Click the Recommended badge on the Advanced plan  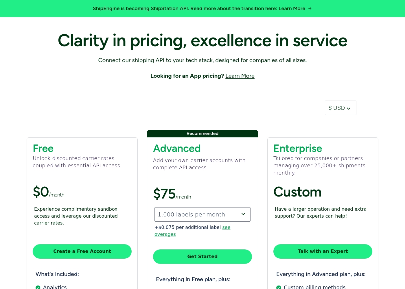click(203, 134)
